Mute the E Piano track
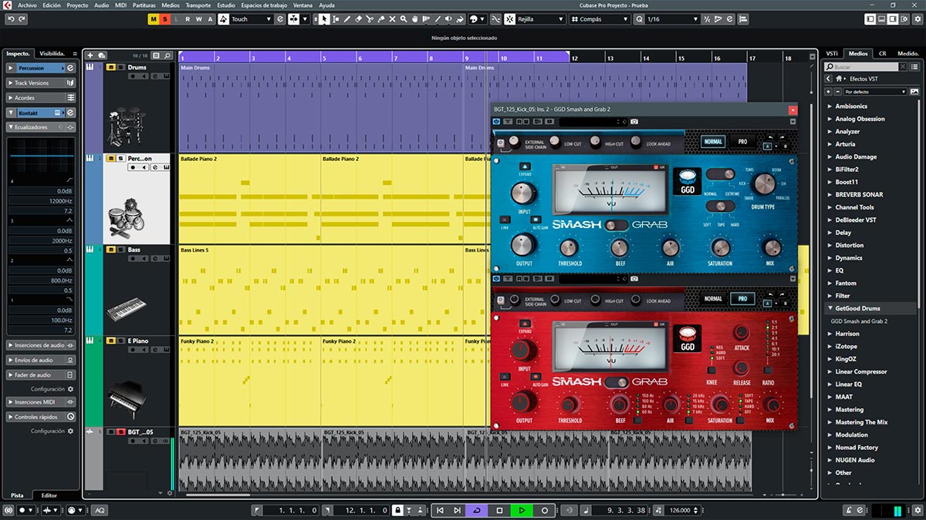Image resolution: width=926 pixels, height=520 pixels. tap(110, 341)
